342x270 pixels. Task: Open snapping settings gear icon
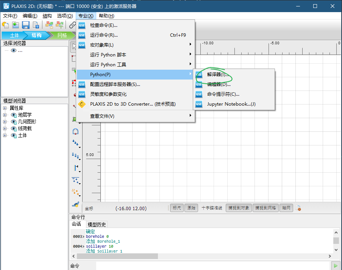pos(298,208)
